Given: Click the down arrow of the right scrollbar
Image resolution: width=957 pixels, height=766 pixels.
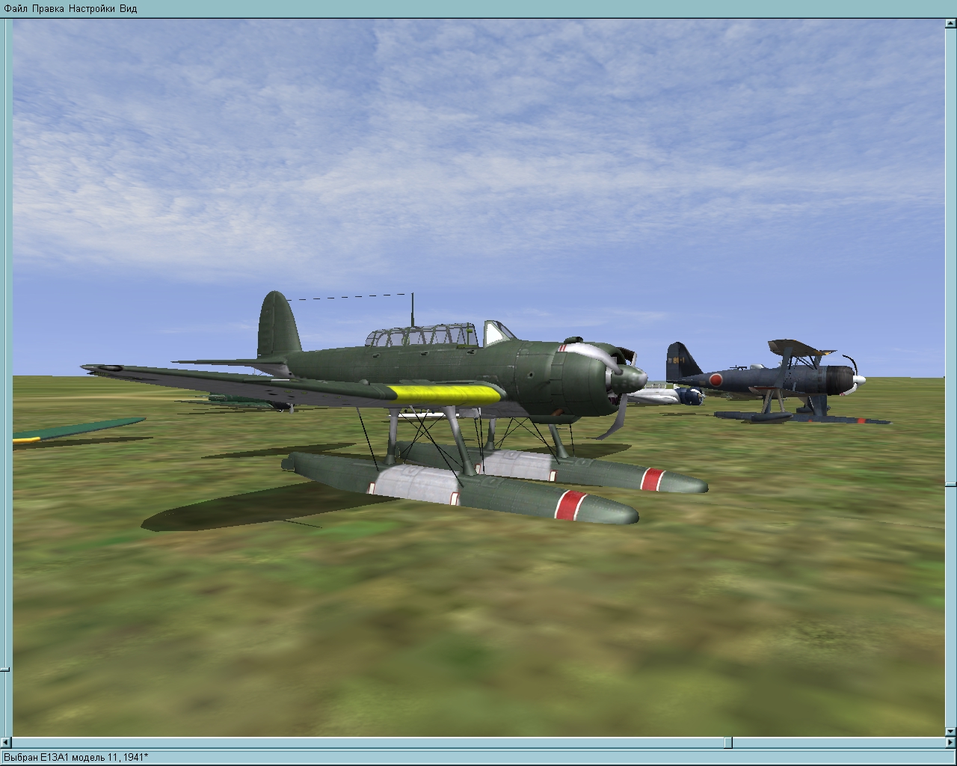Looking at the screenshot, I should 950,731.
